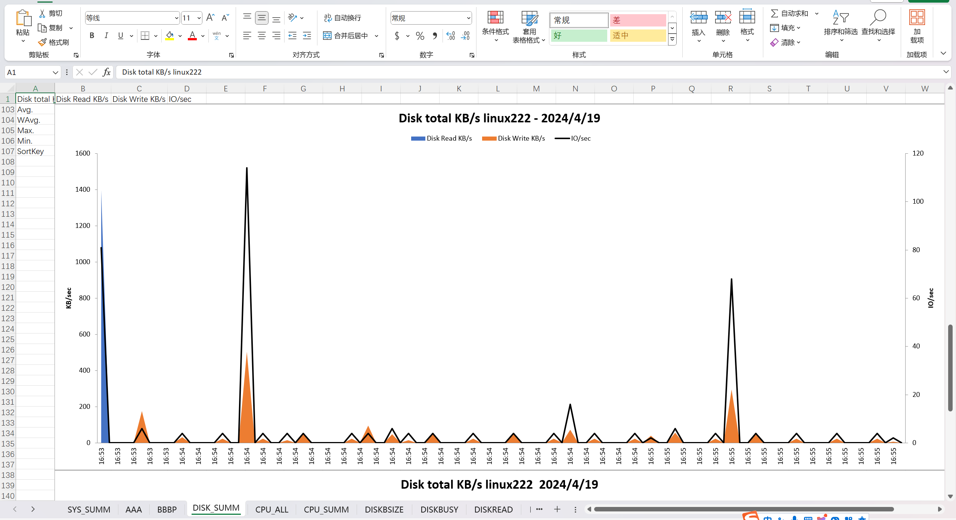
Task: Click the percent style icon
Action: pyautogui.click(x=420, y=36)
